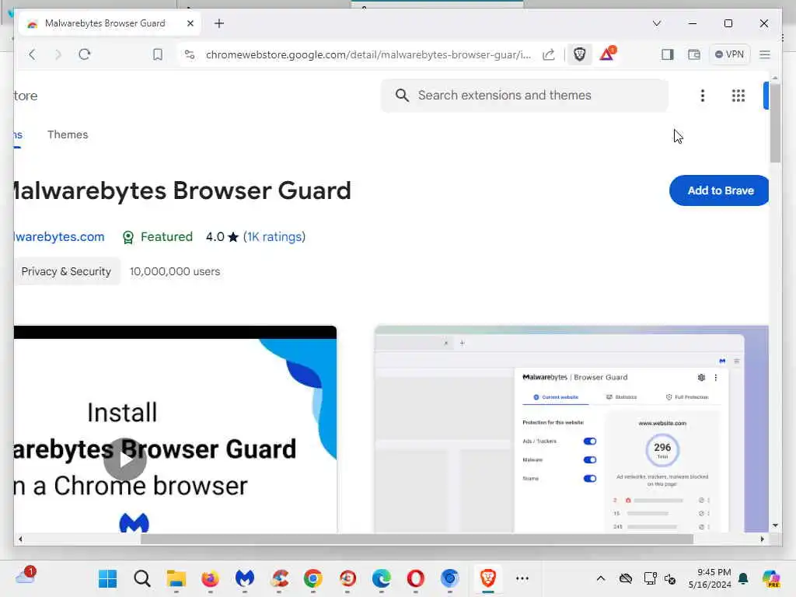Open the Brave Wallet icon
Image resolution: width=796 pixels, height=597 pixels.
click(694, 54)
